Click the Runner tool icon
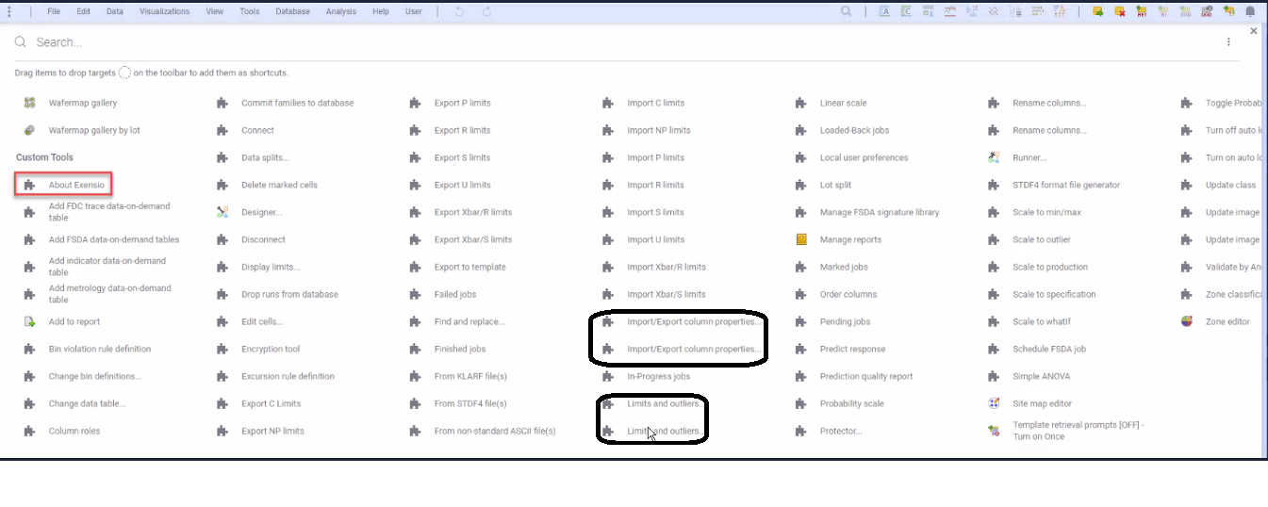 click(x=994, y=157)
